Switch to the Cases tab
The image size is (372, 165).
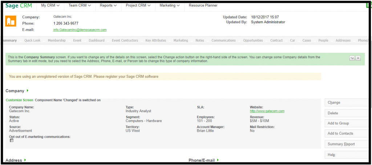coord(307,41)
